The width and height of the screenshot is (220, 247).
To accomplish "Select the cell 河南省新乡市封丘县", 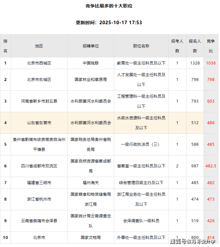I will pos(39,101).
